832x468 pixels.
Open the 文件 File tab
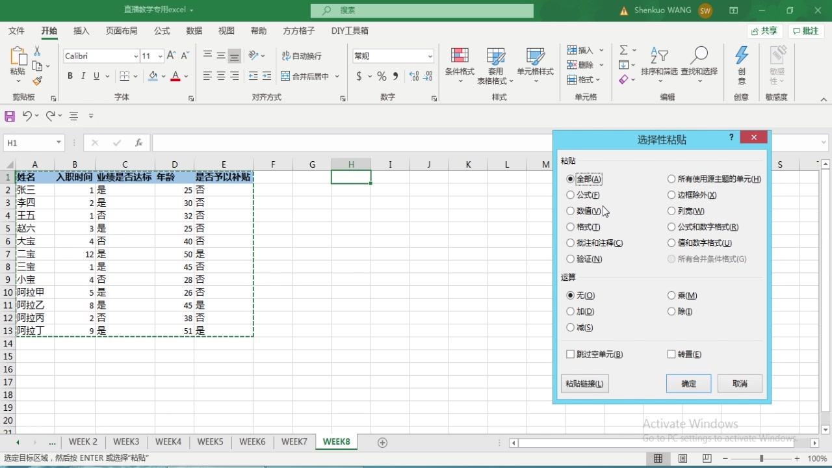(x=16, y=31)
